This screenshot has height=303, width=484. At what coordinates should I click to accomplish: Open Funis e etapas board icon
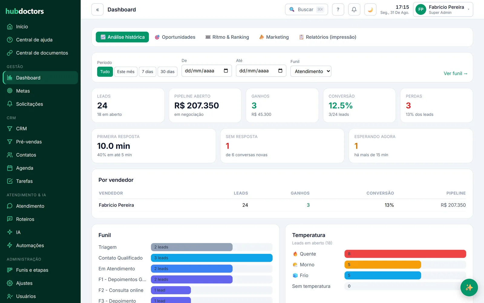coord(10,270)
